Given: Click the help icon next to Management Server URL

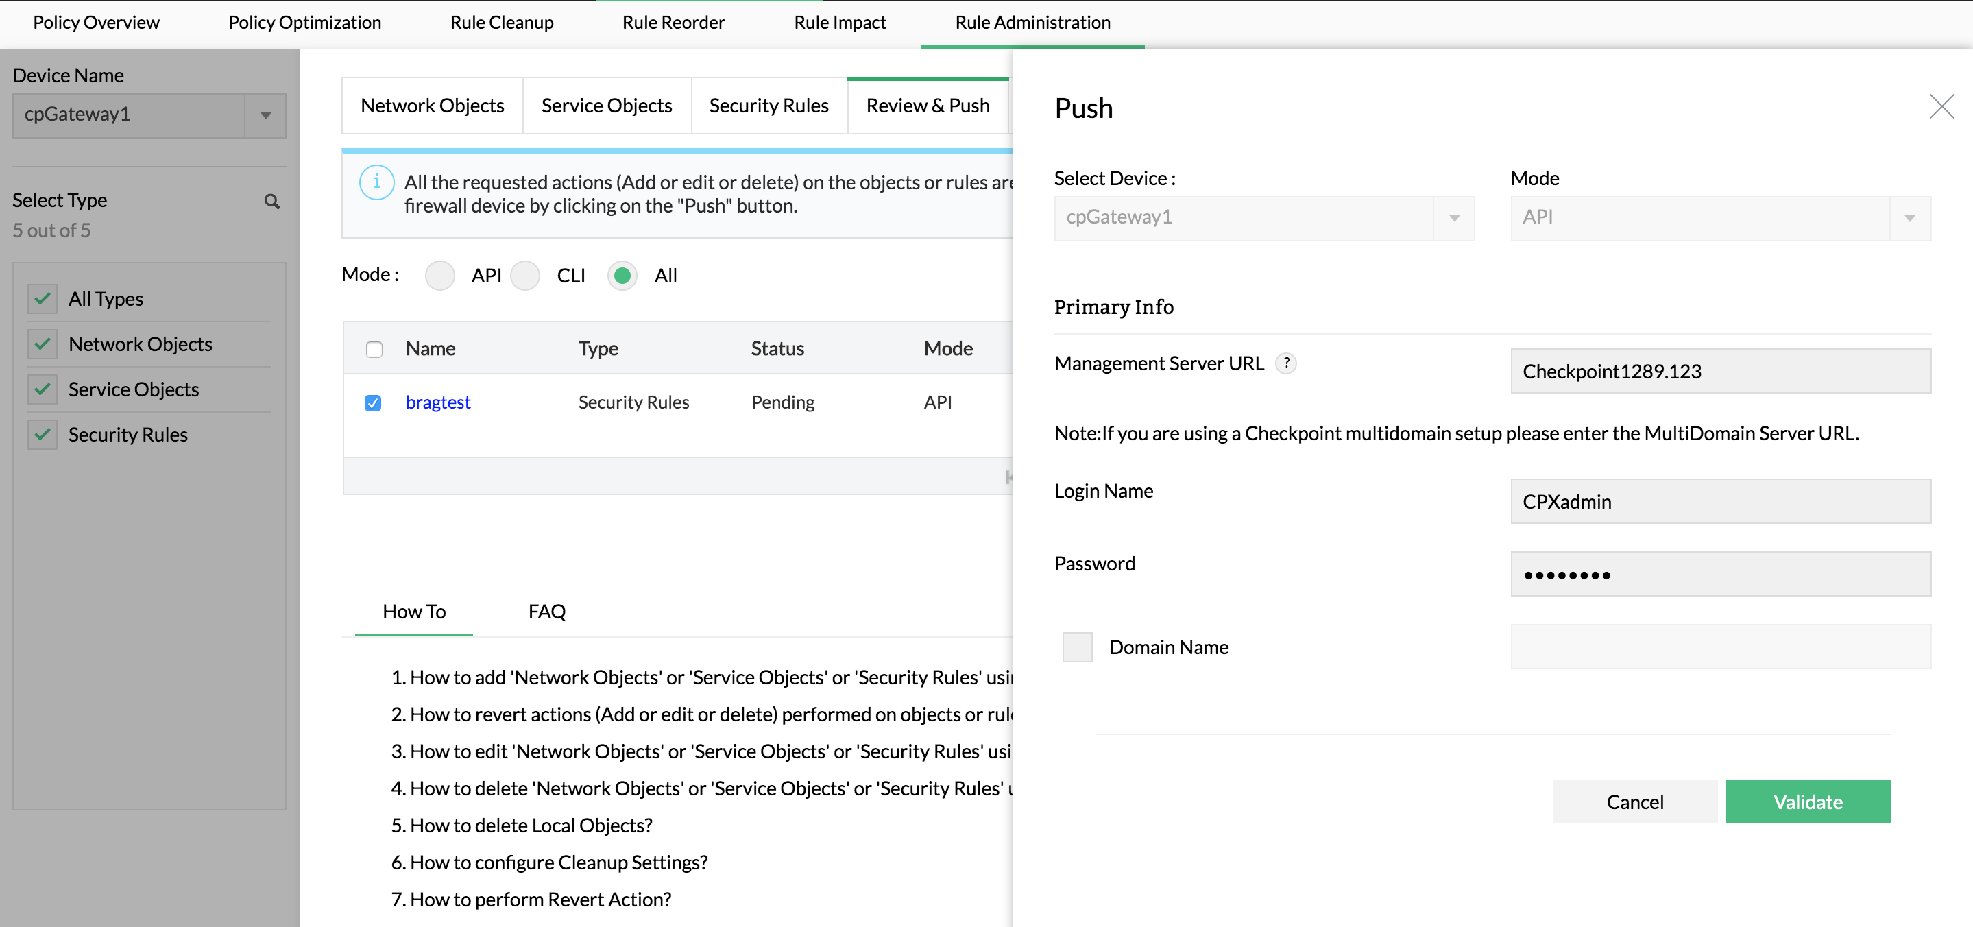Looking at the screenshot, I should click(x=1286, y=363).
